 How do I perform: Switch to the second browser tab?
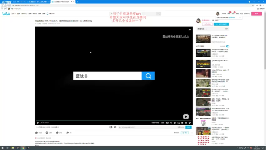[38, 2]
